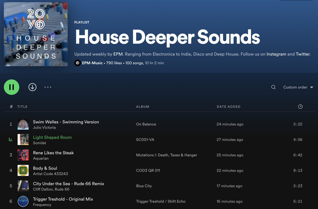Click the 6:42 duration of track 3
This screenshot has height=209, width=318.
pos(298,155)
